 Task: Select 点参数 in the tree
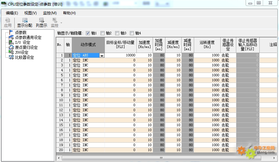coord(21,32)
